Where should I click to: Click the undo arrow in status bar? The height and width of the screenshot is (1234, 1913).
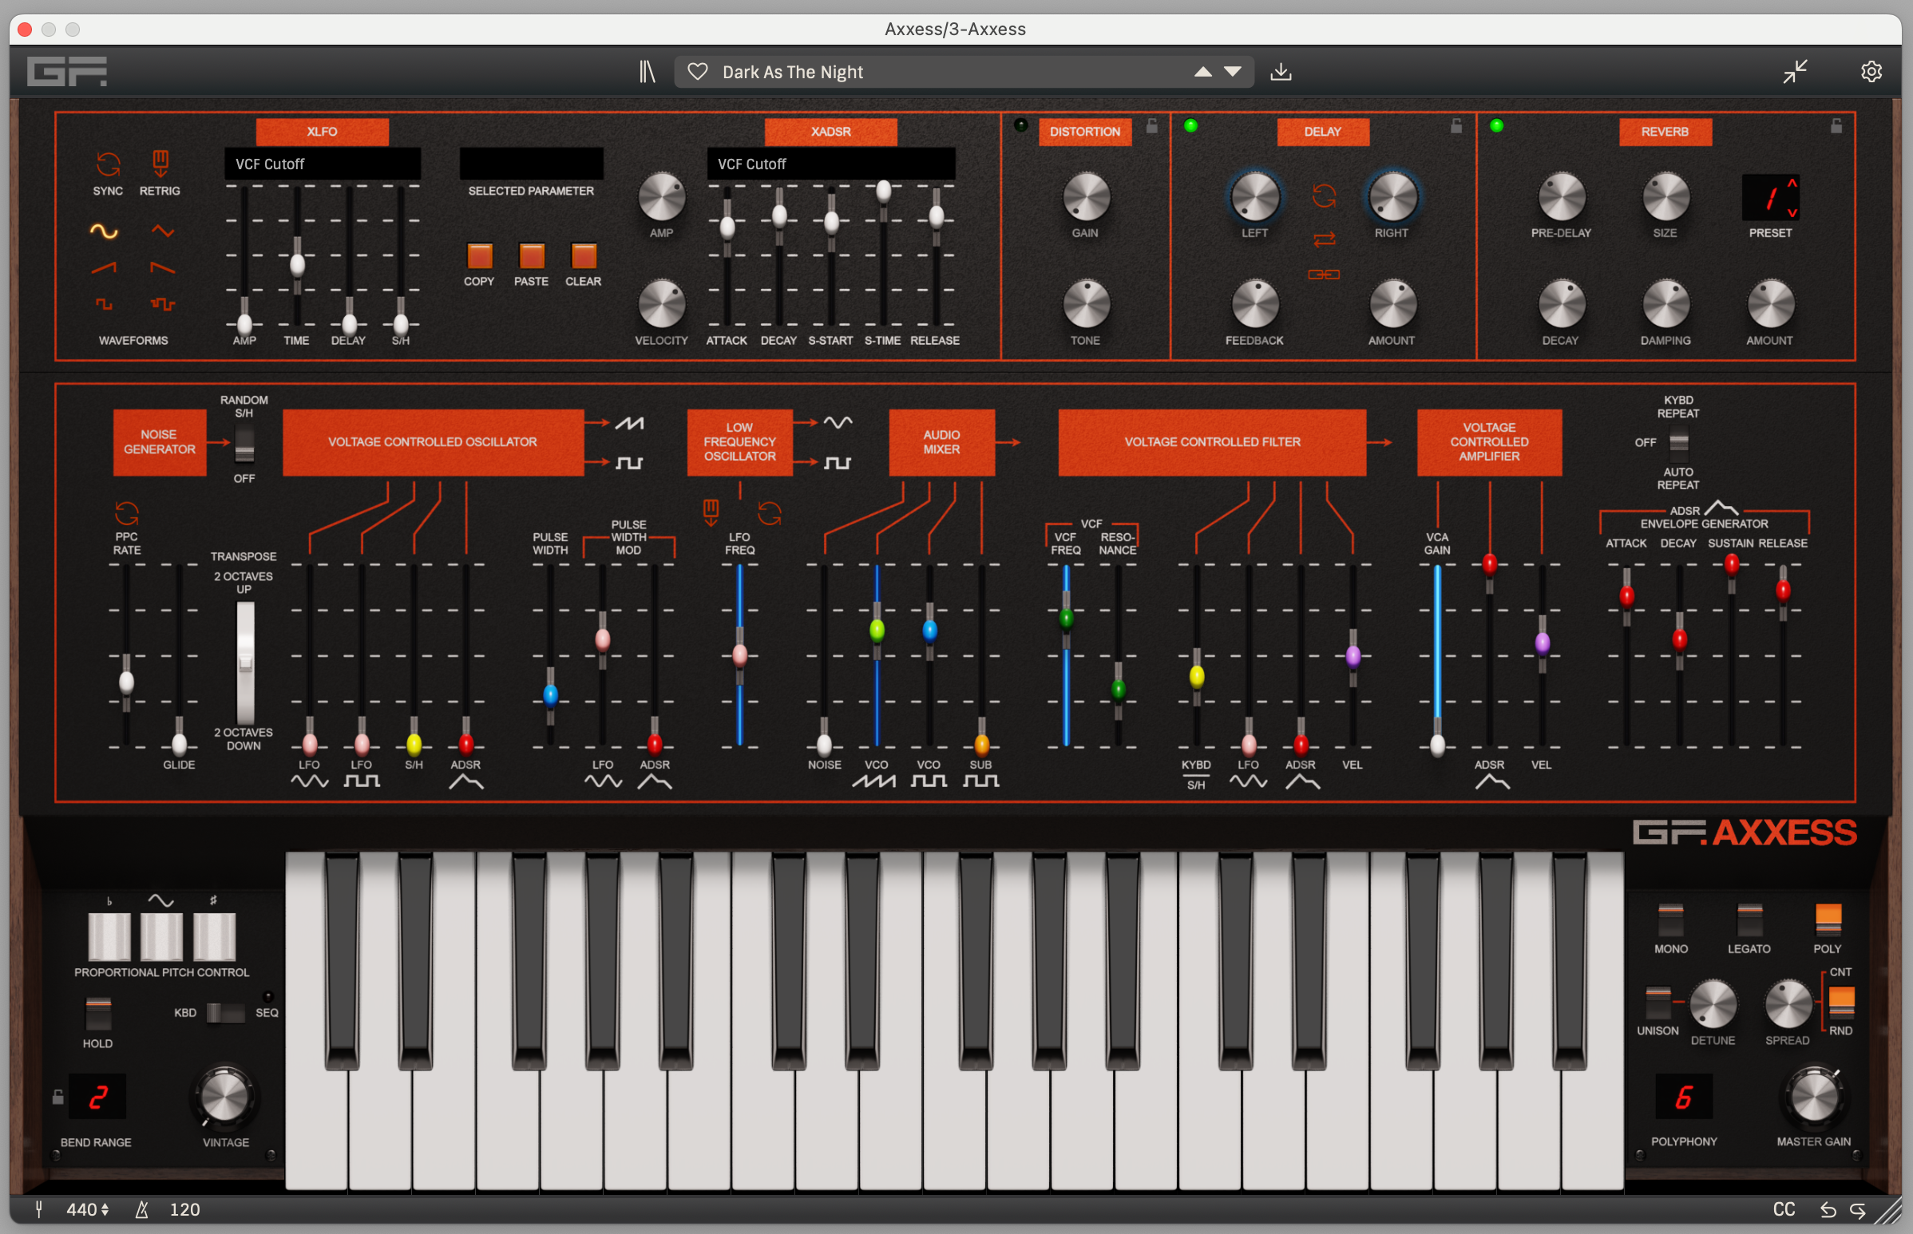tap(1828, 1209)
